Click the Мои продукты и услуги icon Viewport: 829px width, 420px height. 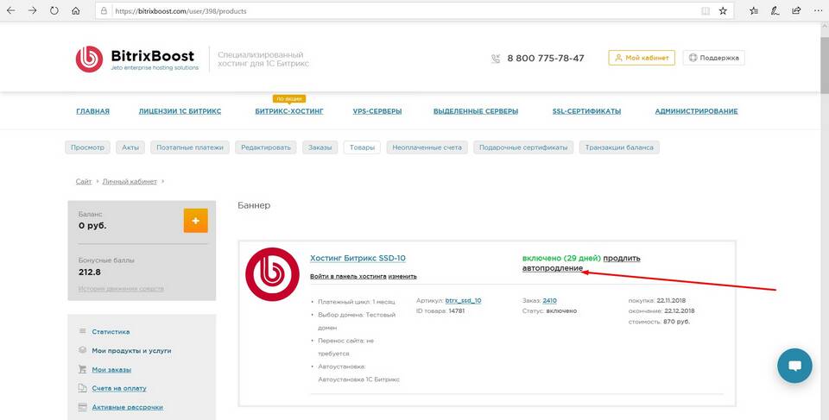83,350
